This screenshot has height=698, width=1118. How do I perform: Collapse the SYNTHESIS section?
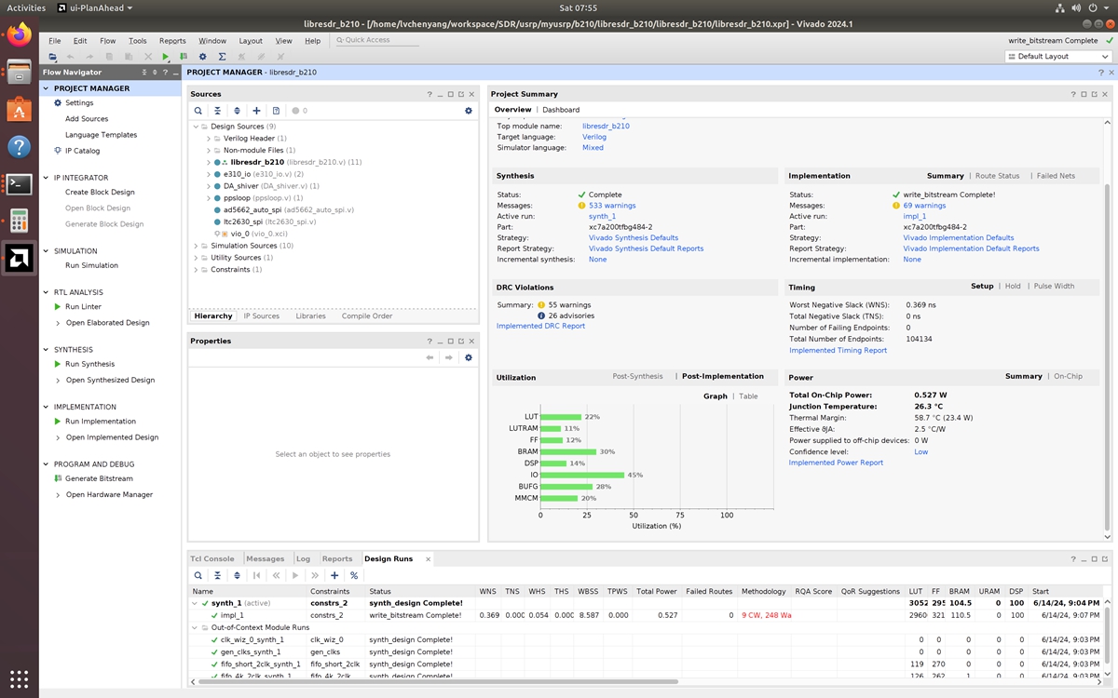[47, 350]
